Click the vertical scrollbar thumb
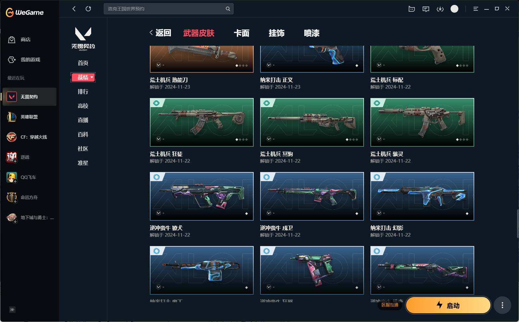519x322 pixels. (x=518, y=224)
